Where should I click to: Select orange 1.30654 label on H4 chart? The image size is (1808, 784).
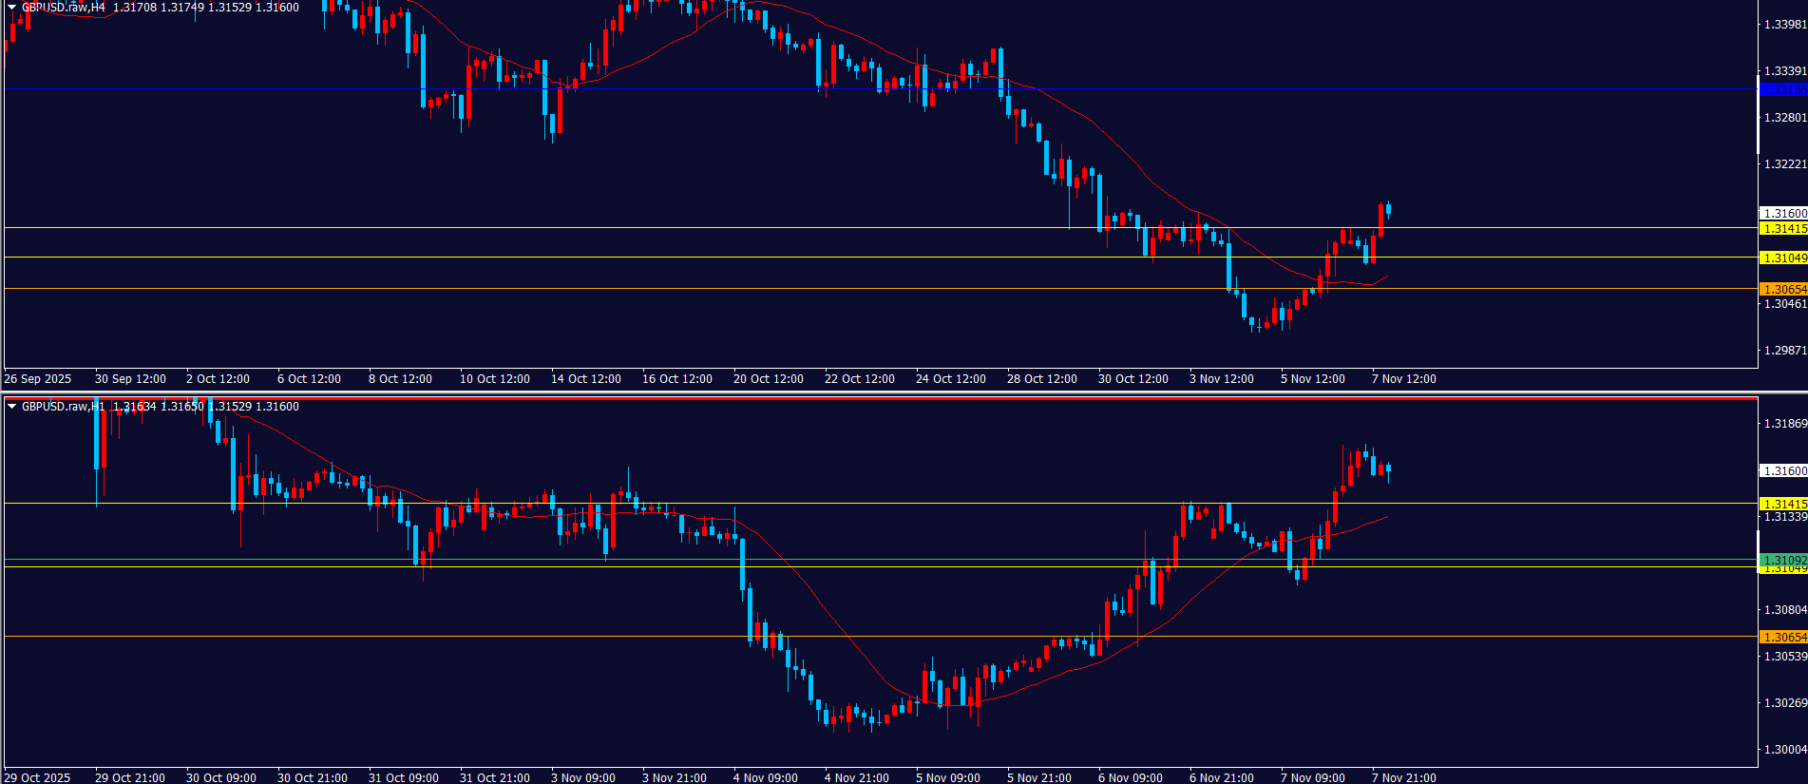[x=1783, y=290]
